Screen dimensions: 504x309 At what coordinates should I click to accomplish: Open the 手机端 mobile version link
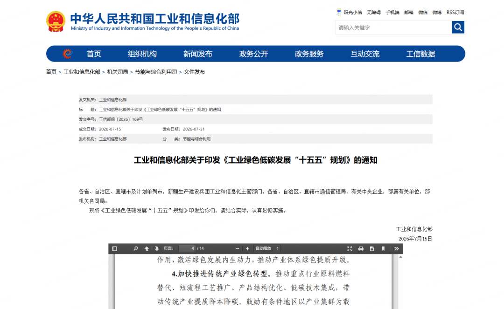tap(392, 12)
